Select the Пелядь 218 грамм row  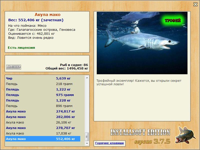43,84
